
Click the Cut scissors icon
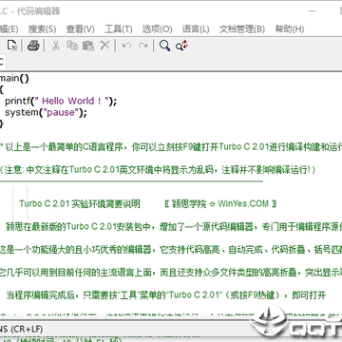[x=55, y=46]
